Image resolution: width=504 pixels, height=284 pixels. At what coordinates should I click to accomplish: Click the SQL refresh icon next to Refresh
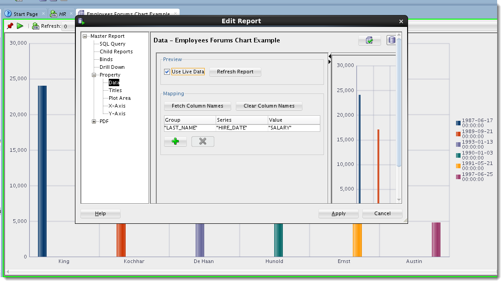[36, 26]
